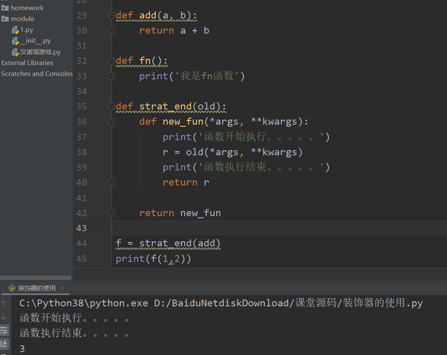
Task: Place cursor on 'return a + b'
Action: tap(174, 30)
